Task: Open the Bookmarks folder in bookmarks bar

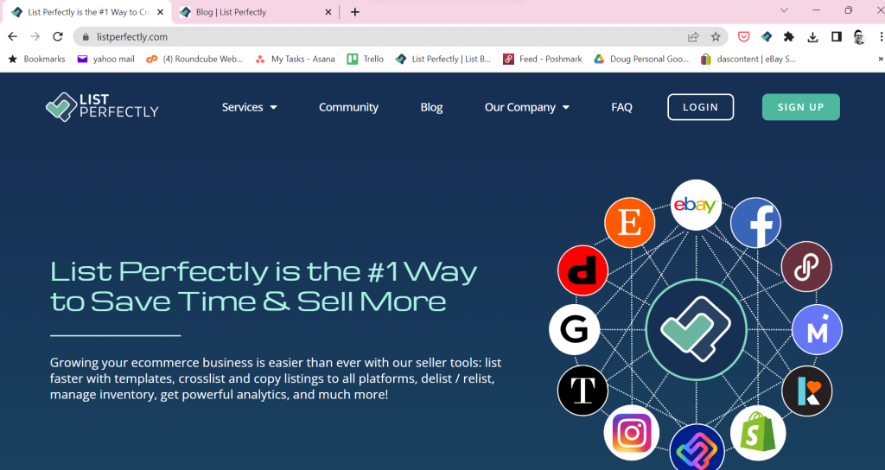Action: [x=36, y=59]
